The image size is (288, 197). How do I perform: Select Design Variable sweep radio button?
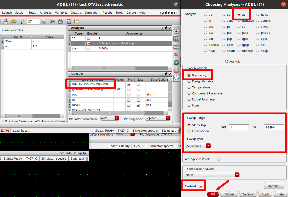pyautogui.click(x=189, y=81)
